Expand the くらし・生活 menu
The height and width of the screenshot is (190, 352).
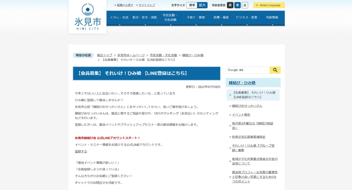click(x=119, y=18)
